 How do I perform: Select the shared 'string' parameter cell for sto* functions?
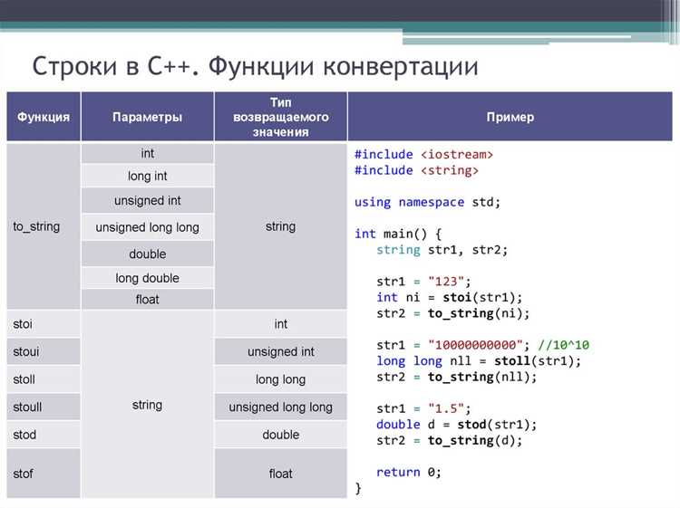pos(148,405)
